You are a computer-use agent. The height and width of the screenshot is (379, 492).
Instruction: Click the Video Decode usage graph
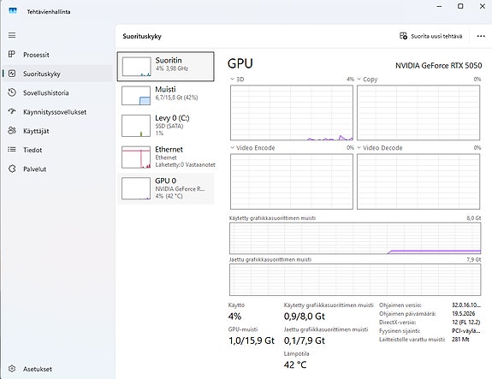(x=418, y=181)
